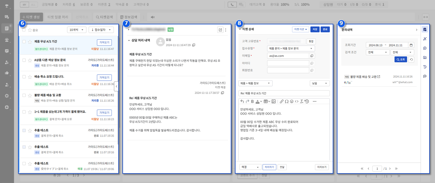This screenshot has width=435, height=183.
Task: Open ticket in new window via pop-out icon
Action: coord(220,30)
